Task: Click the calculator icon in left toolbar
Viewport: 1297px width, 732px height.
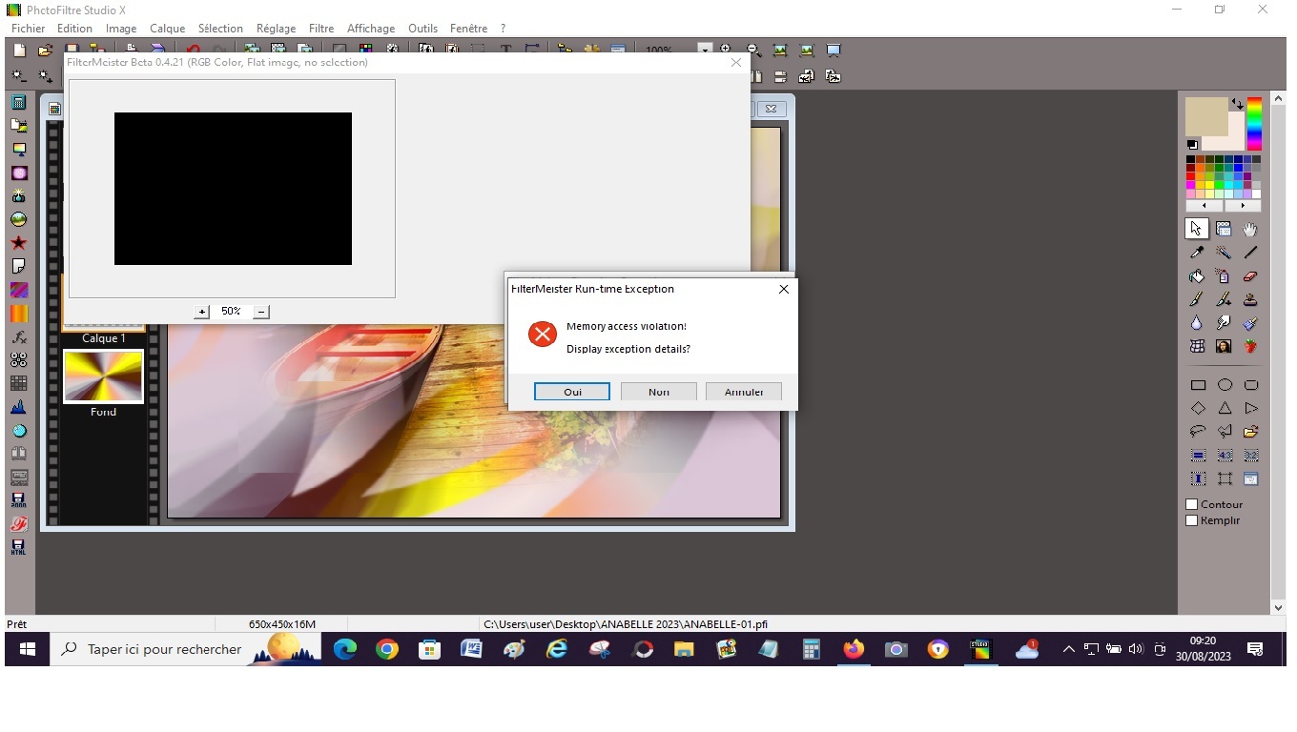Action: (x=18, y=102)
